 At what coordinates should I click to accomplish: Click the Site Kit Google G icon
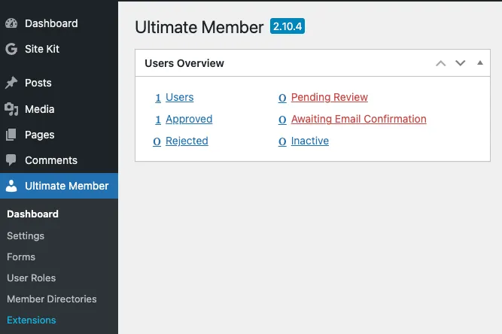pos(11,49)
